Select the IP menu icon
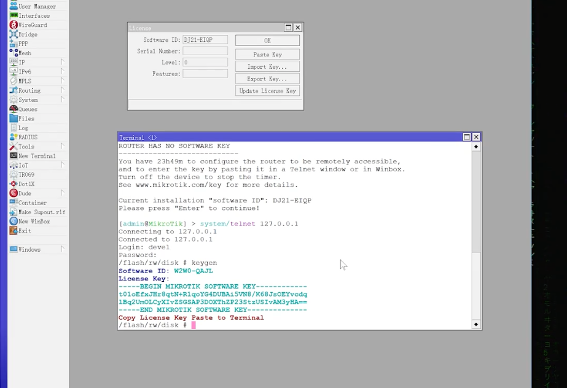The height and width of the screenshot is (388, 567). [14, 63]
